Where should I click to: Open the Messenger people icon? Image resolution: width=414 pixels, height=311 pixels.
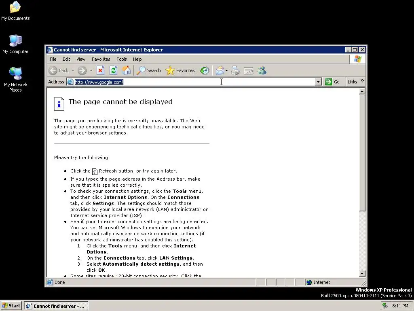(262, 70)
